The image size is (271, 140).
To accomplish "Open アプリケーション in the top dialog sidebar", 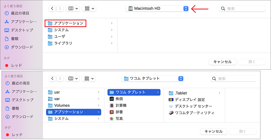I will (x=20, y=22).
